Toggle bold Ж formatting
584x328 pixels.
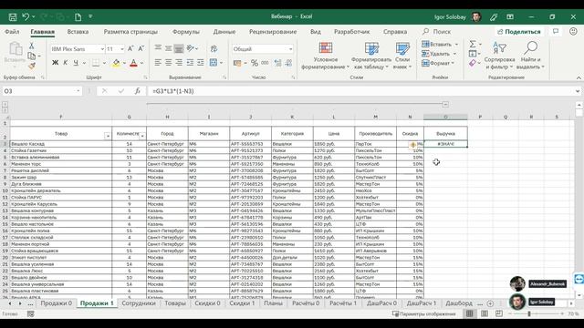(x=55, y=63)
